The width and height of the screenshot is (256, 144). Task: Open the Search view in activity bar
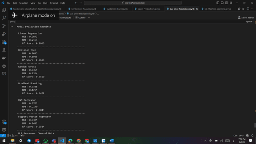pos(4,18)
